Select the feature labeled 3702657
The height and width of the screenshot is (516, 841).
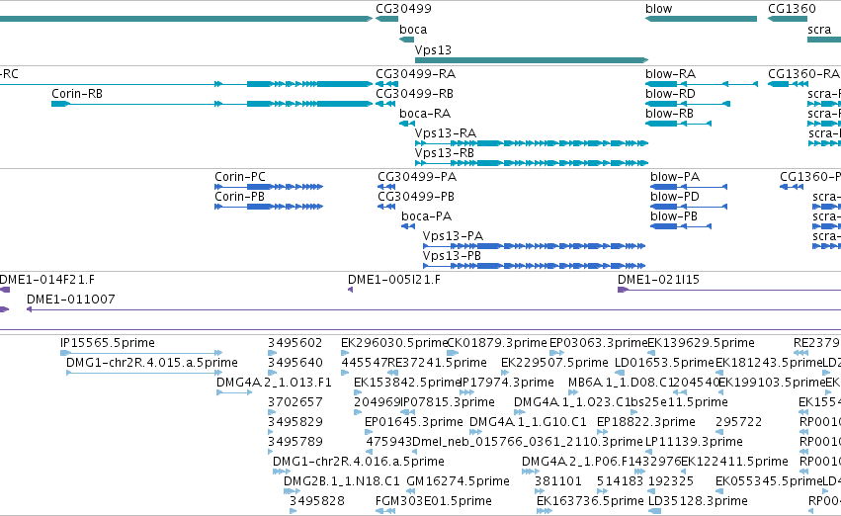(295, 402)
